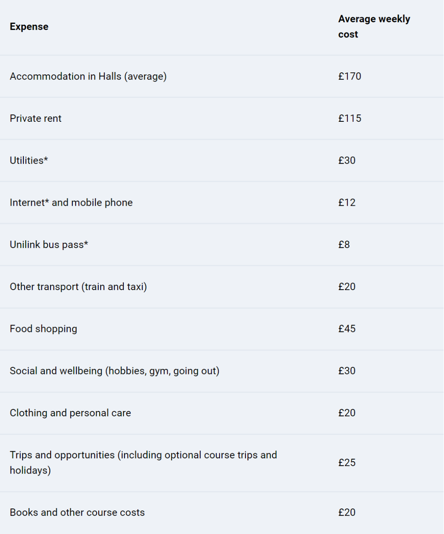The width and height of the screenshot is (444, 534).
Task: Select Clothing and personal care label
Action: pos(70,413)
